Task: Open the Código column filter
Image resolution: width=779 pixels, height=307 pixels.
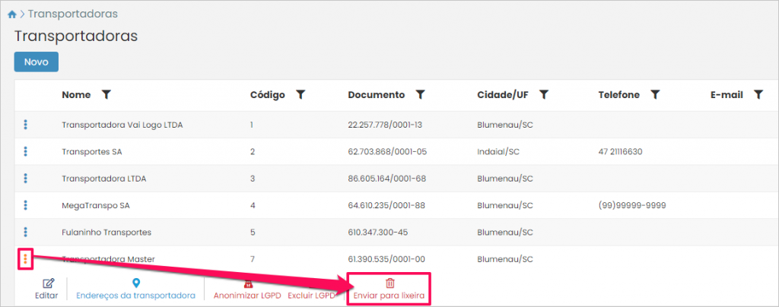Action: click(x=300, y=95)
